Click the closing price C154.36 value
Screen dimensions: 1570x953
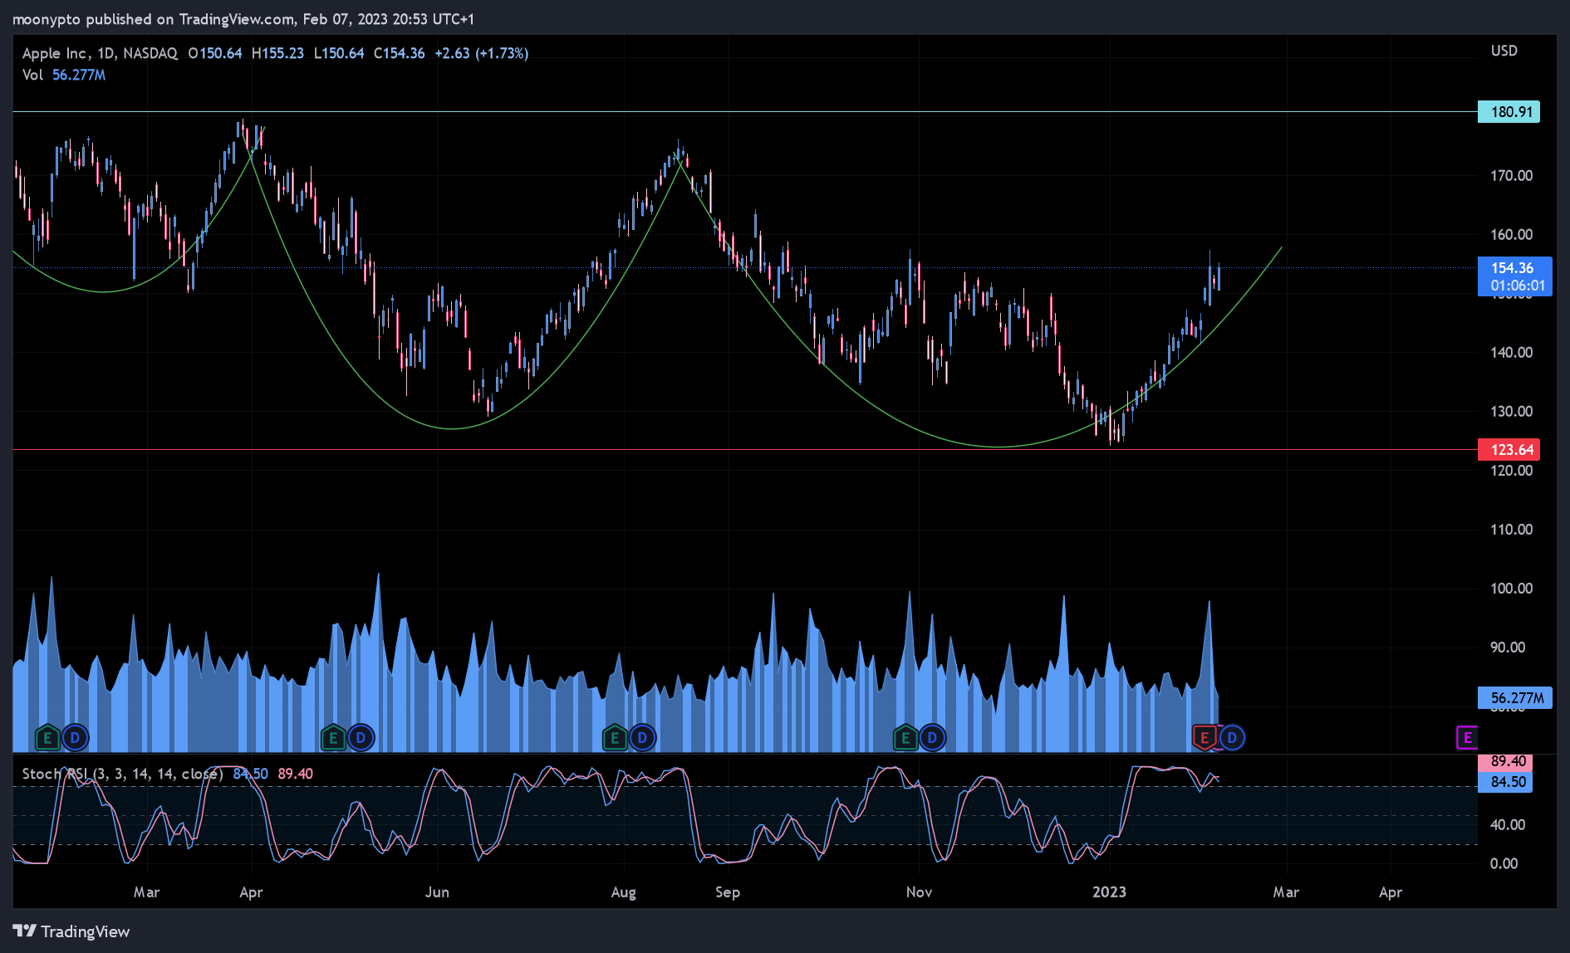coord(399,53)
